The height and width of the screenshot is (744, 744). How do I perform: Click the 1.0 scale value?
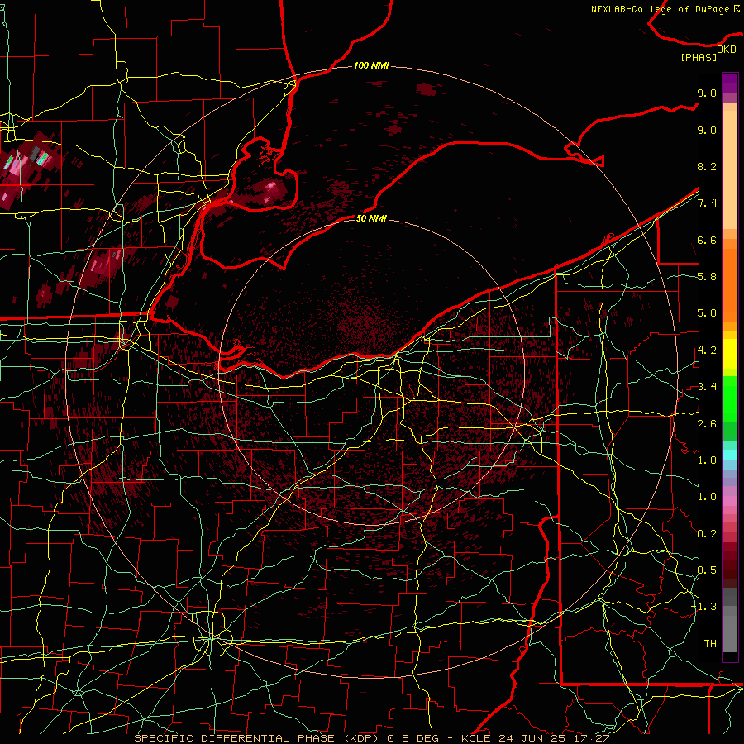click(x=707, y=497)
